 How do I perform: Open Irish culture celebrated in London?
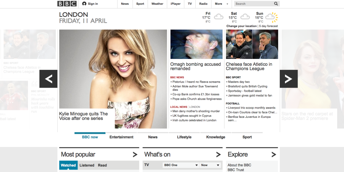point(194,120)
